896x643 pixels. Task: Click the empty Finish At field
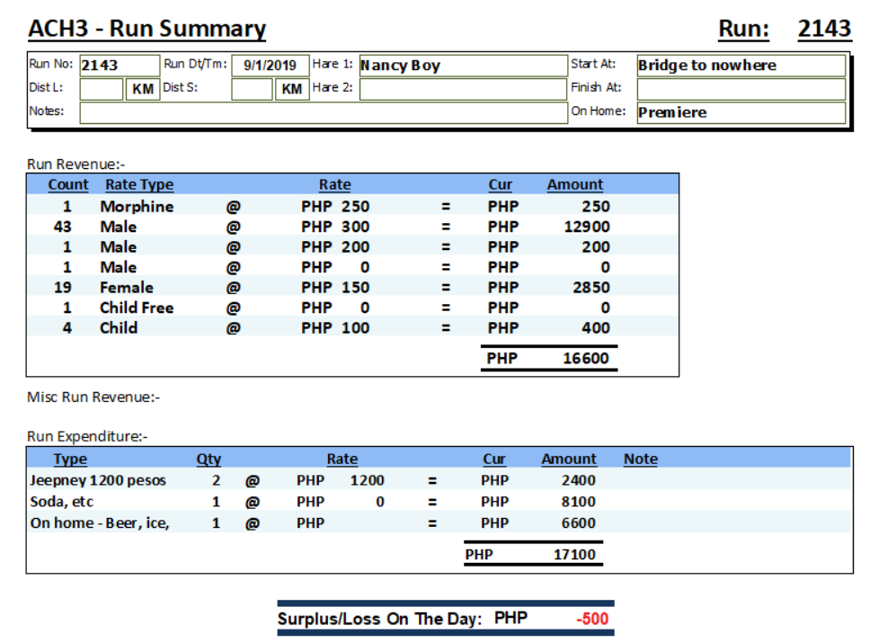pos(741,89)
